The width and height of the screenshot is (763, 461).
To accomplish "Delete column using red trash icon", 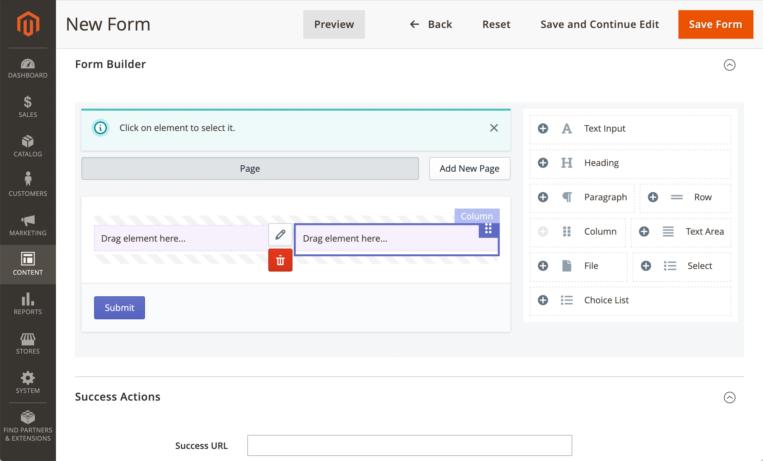I will click(x=280, y=260).
